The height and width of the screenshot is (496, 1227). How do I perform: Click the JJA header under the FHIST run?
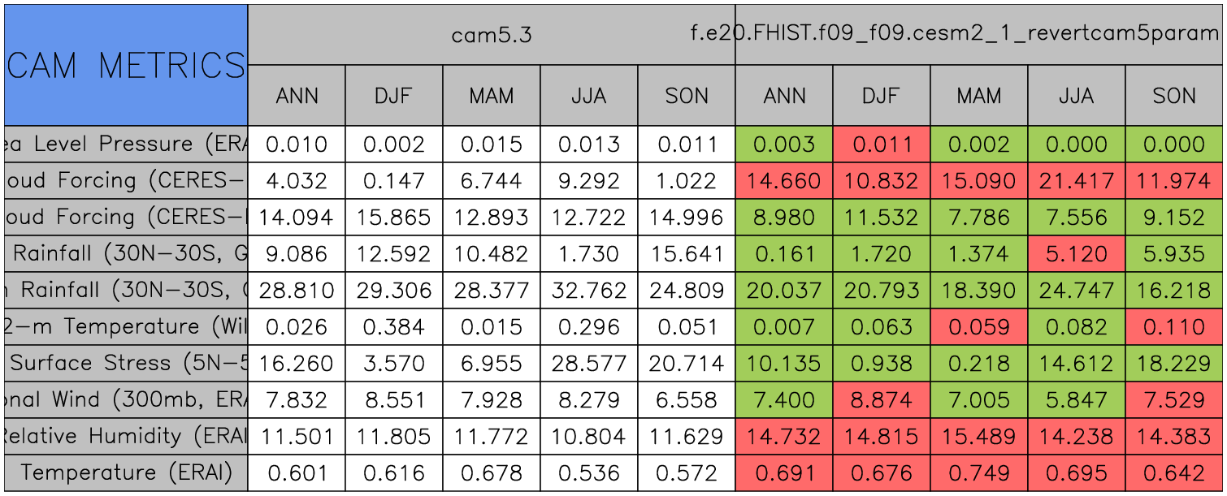1076,96
